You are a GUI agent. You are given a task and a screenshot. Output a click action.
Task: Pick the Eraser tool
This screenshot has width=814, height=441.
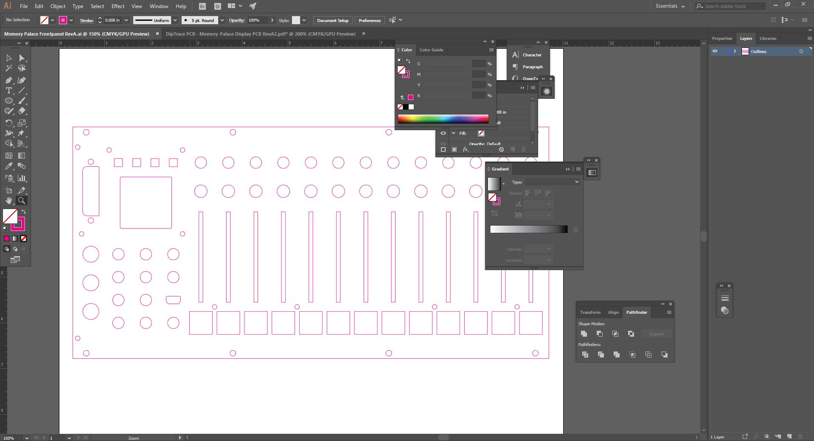coord(22,111)
